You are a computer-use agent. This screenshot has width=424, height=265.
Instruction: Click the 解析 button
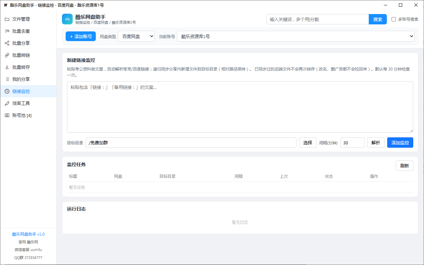(x=376, y=143)
